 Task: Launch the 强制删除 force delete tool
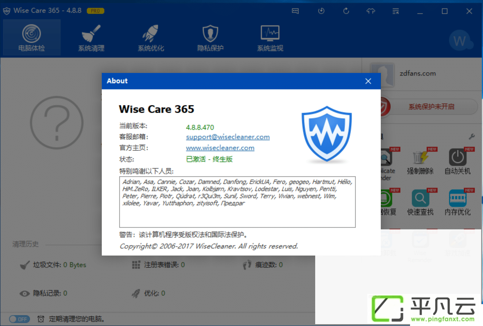420,162
